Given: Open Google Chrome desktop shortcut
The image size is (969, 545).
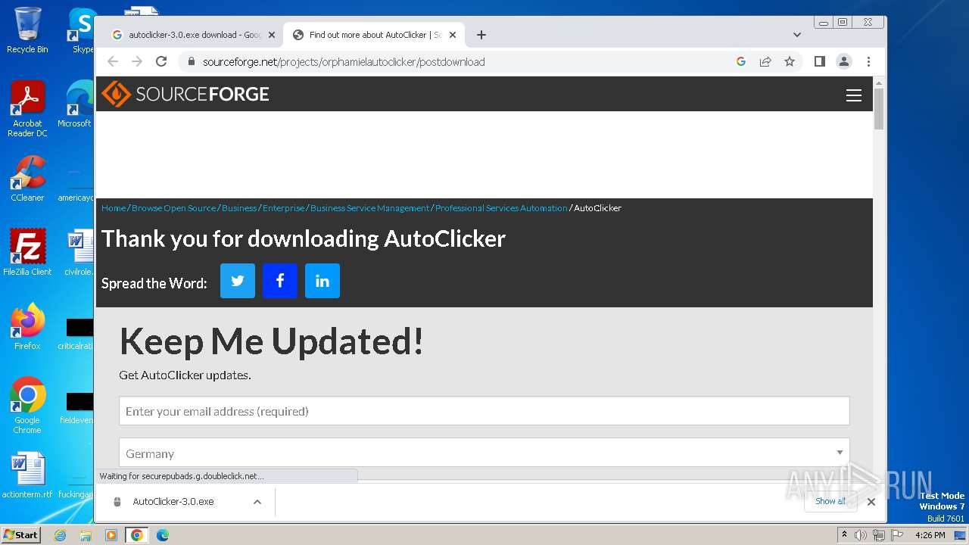Looking at the screenshot, I should pyautogui.click(x=27, y=406).
